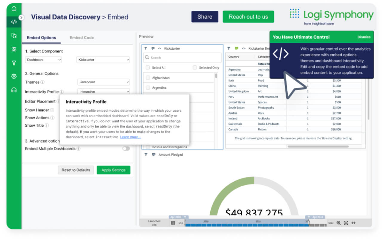Open the Apr 2009 start date dropdown
Viewport: 383px width, 239px height.
click(x=179, y=217)
